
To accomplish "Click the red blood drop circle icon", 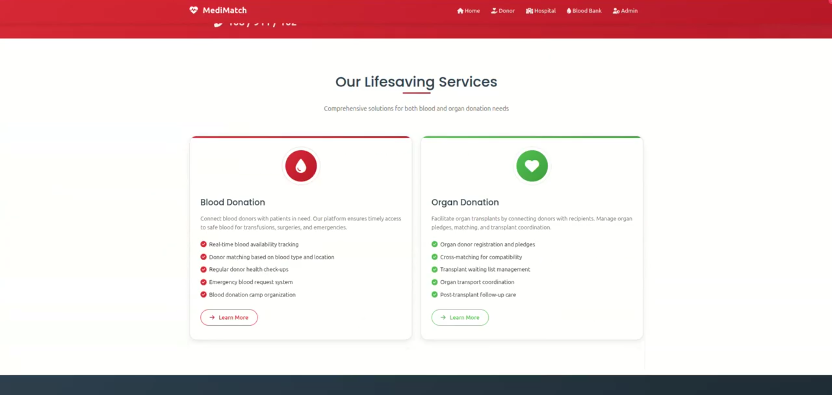I will (301, 166).
